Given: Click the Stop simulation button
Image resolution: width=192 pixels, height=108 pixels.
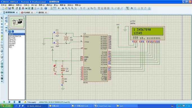Looking at the screenshot, I should 19,102.
